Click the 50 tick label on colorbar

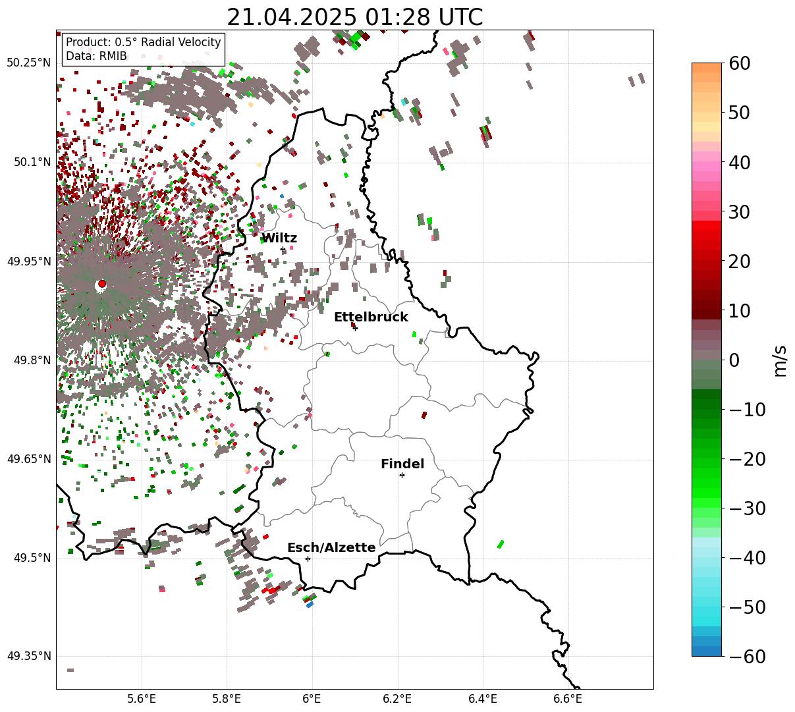(x=741, y=113)
